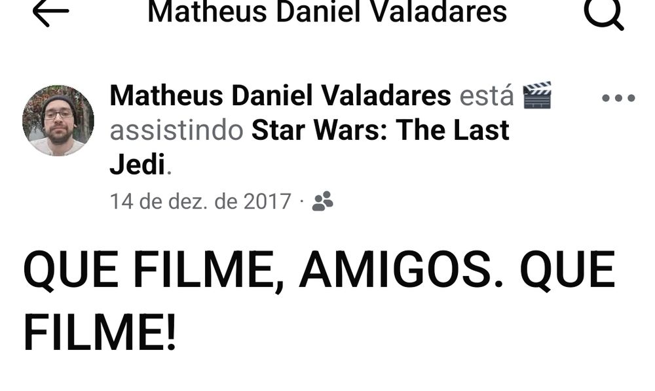Click the final FILME! line of the post
655x391 pixels.
100,333
